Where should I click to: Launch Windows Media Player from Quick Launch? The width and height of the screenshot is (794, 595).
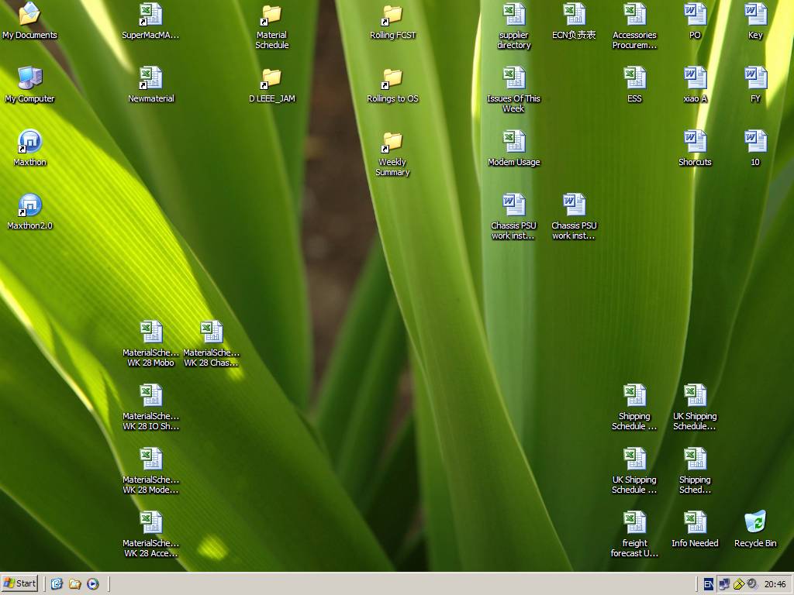click(93, 583)
